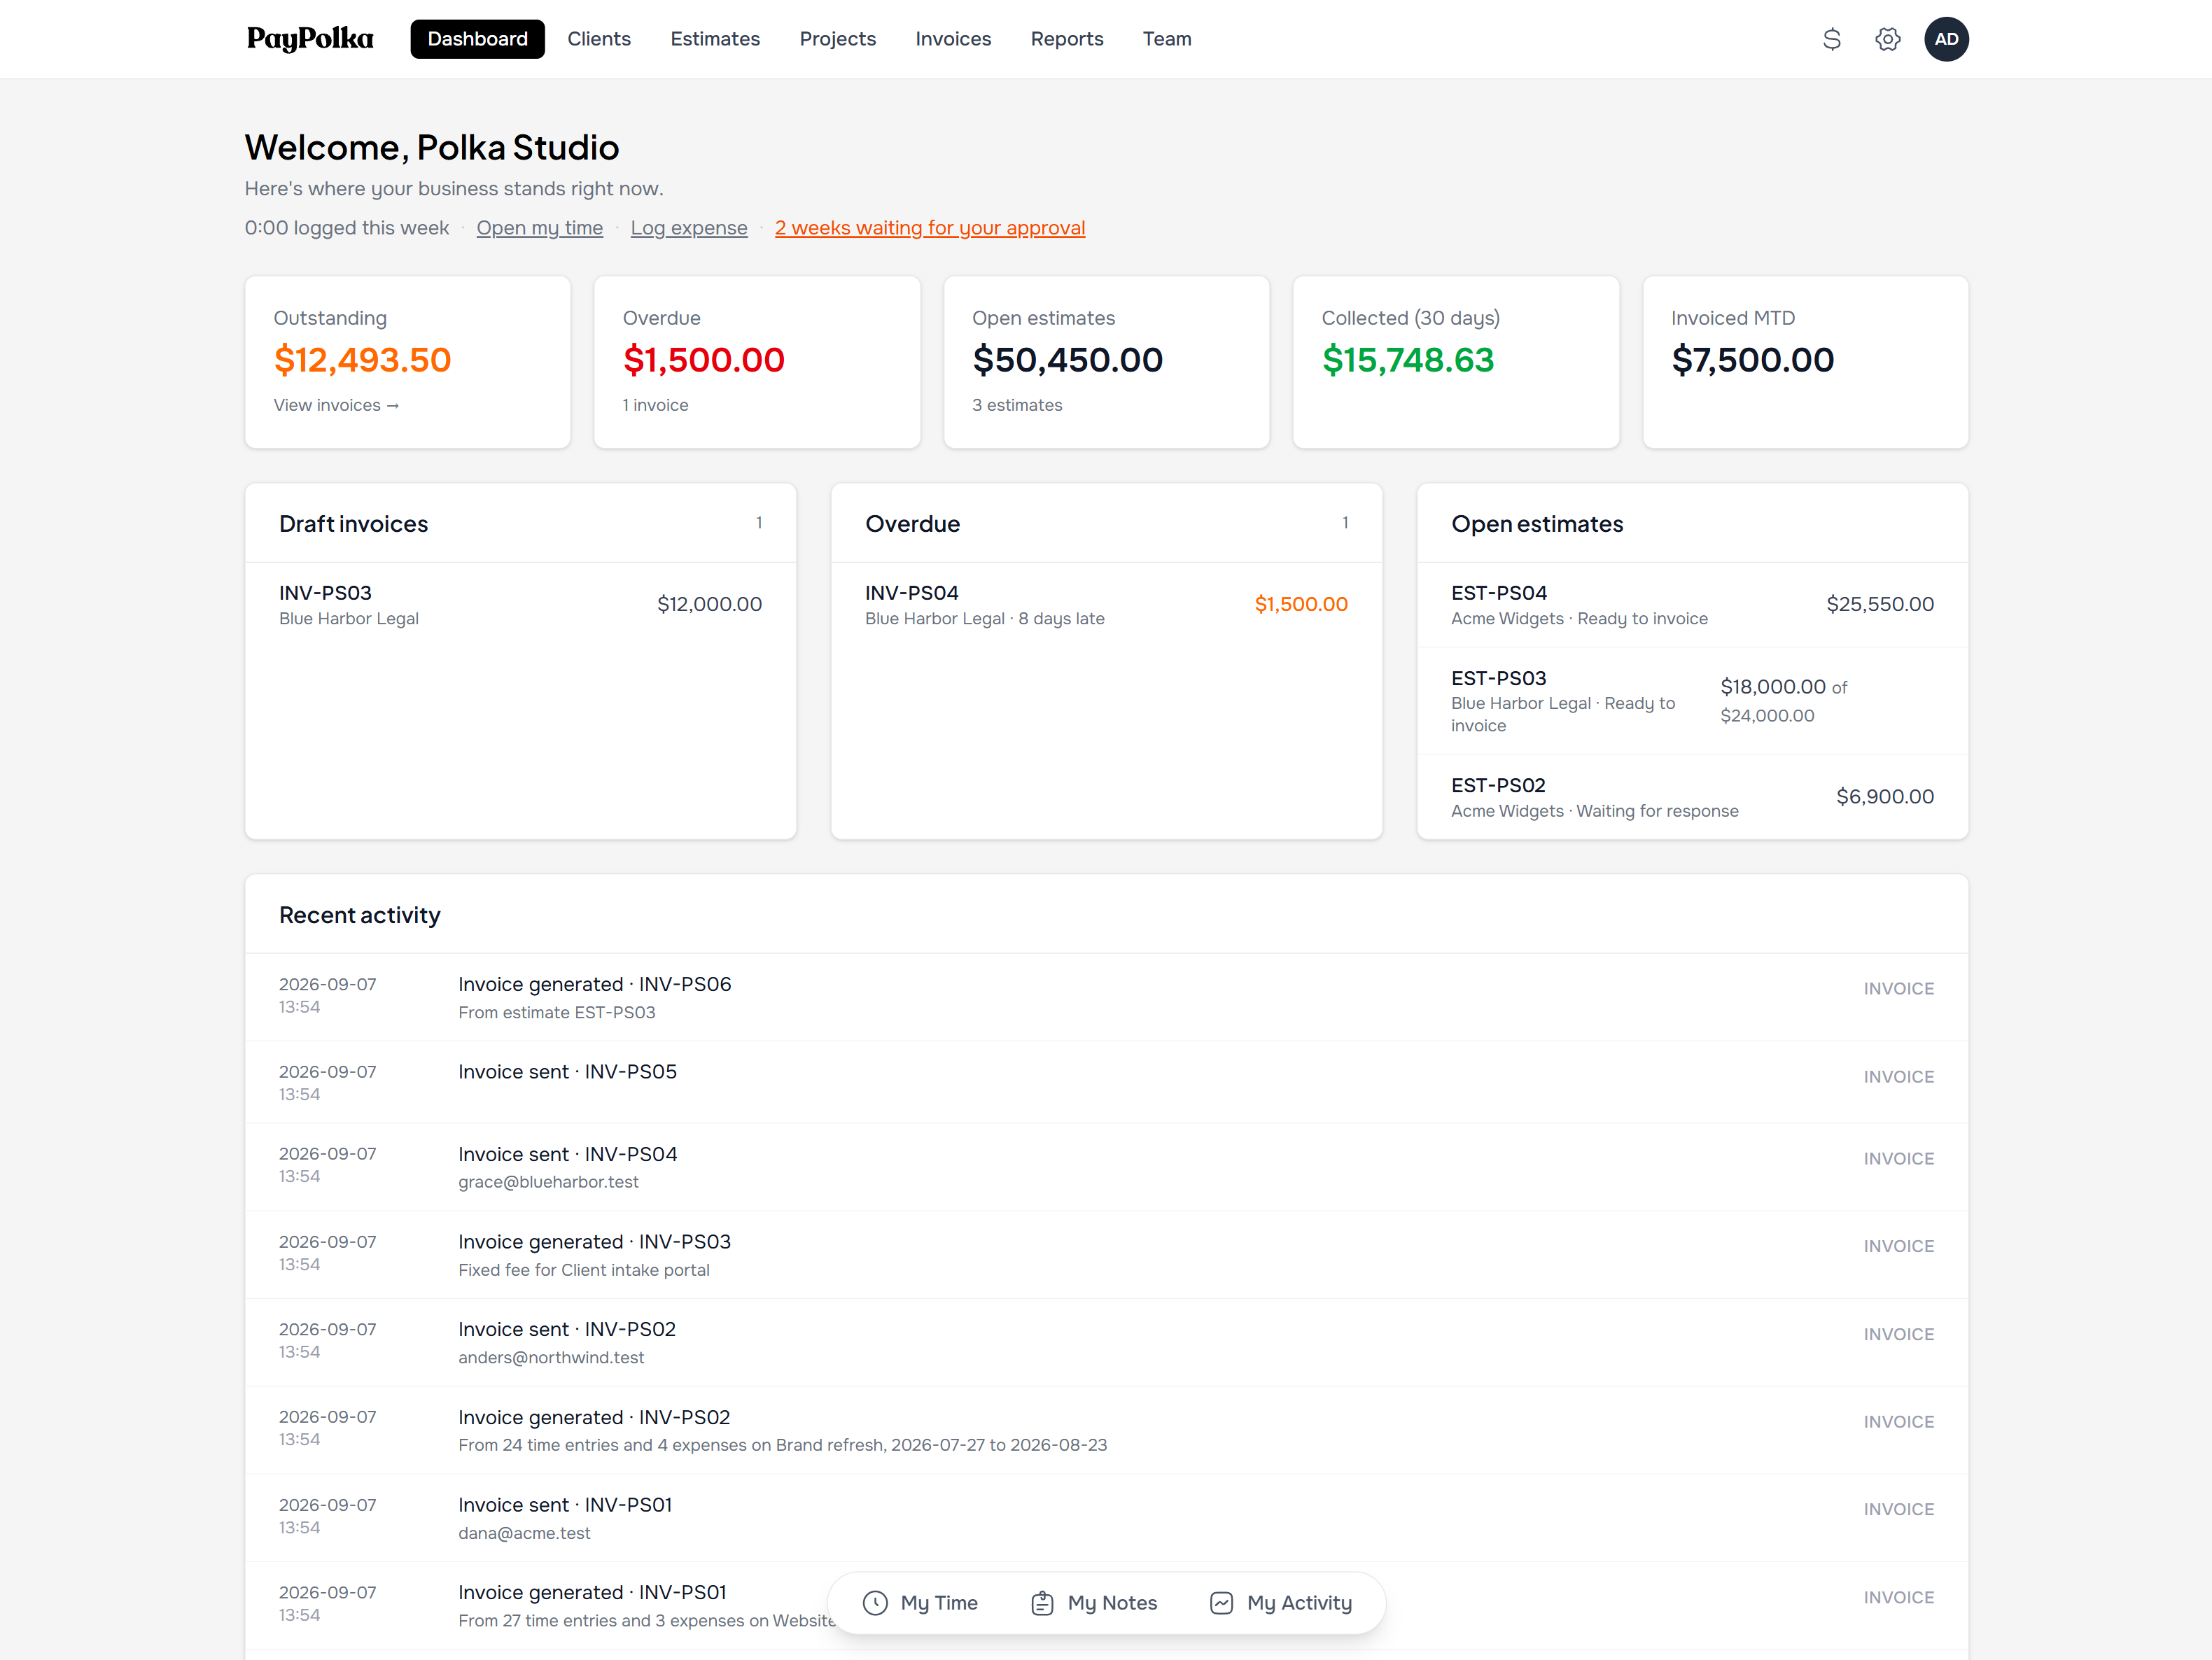Click View invoices in Outstanding card
Image resolution: width=2212 pixels, height=1660 pixels.
pyautogui.click(x=336, y=405)
